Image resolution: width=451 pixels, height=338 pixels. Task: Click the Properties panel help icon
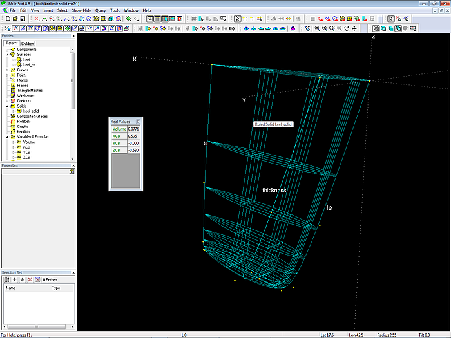pyautogui.click(x=72, y=172)
